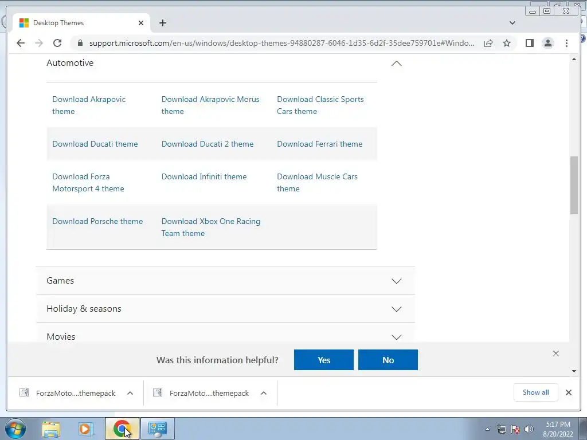Open Chrome's three-dot menu
Viewport: 587px width, 440px height.
(x=566, y=43)
